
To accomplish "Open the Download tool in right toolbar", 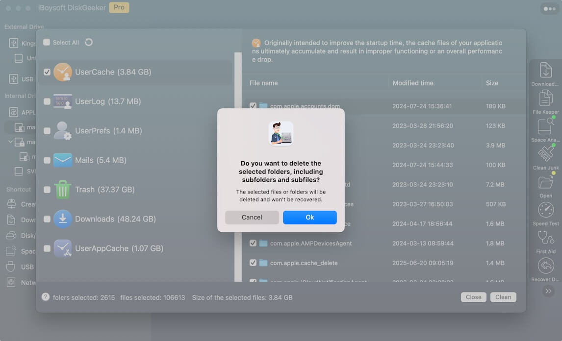I will pos(545,74).
